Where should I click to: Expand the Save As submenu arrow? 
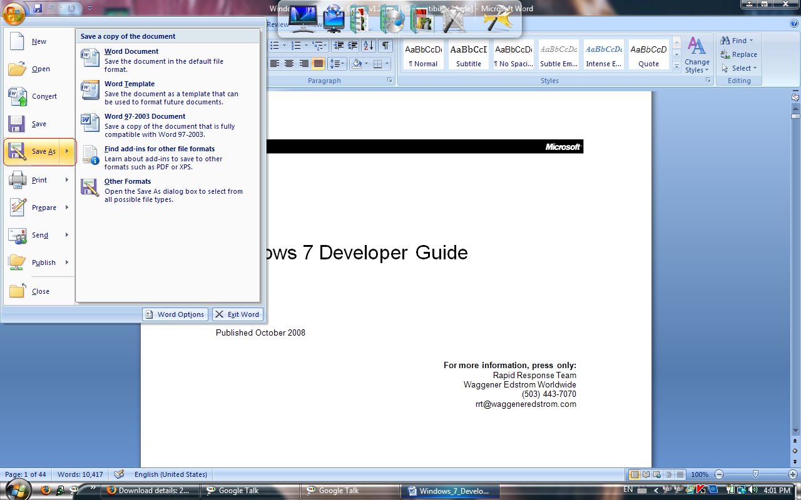68,152
